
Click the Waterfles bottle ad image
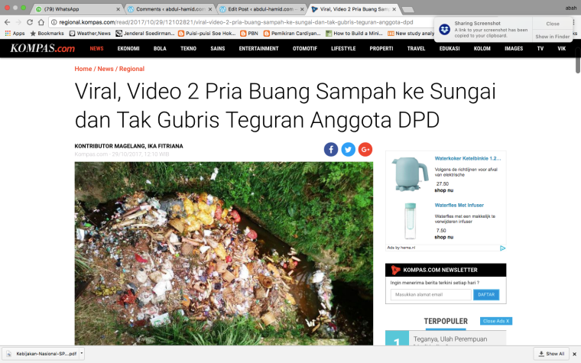[x=410, y=221]
